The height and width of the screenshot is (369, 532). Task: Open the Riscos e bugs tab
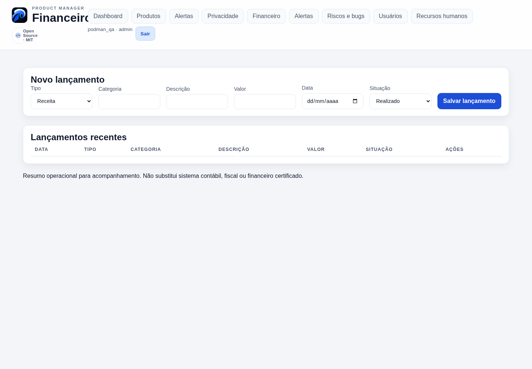346,16
